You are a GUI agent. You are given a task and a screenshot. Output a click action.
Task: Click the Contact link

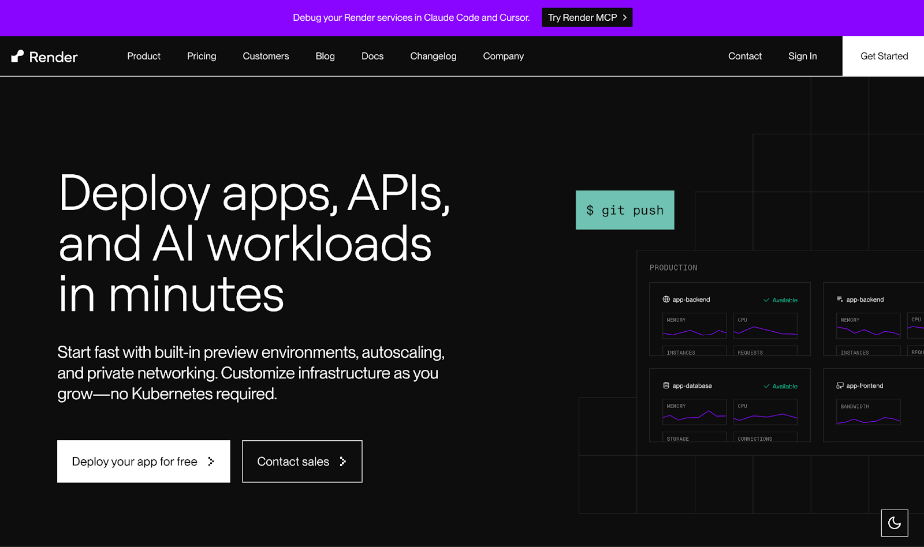745,56
